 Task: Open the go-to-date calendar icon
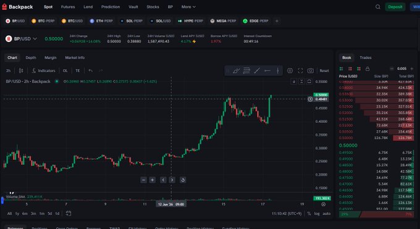[x=69, y=214]
